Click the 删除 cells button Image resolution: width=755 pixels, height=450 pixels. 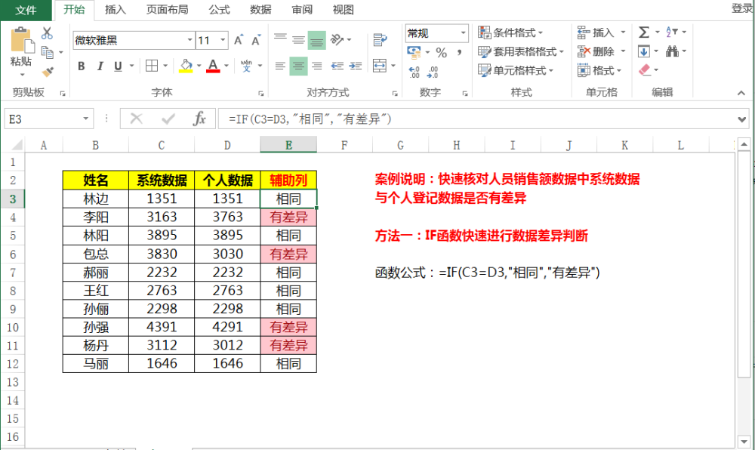click(x=596, y=51)
